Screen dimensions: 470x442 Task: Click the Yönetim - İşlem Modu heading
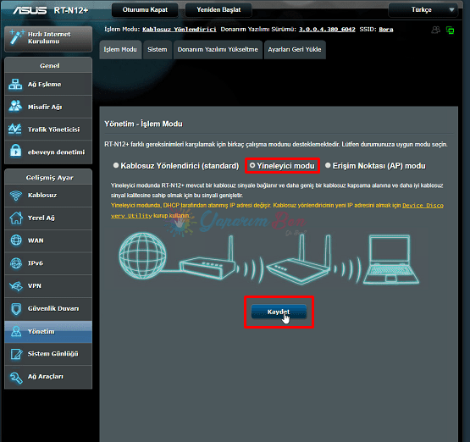143,124
